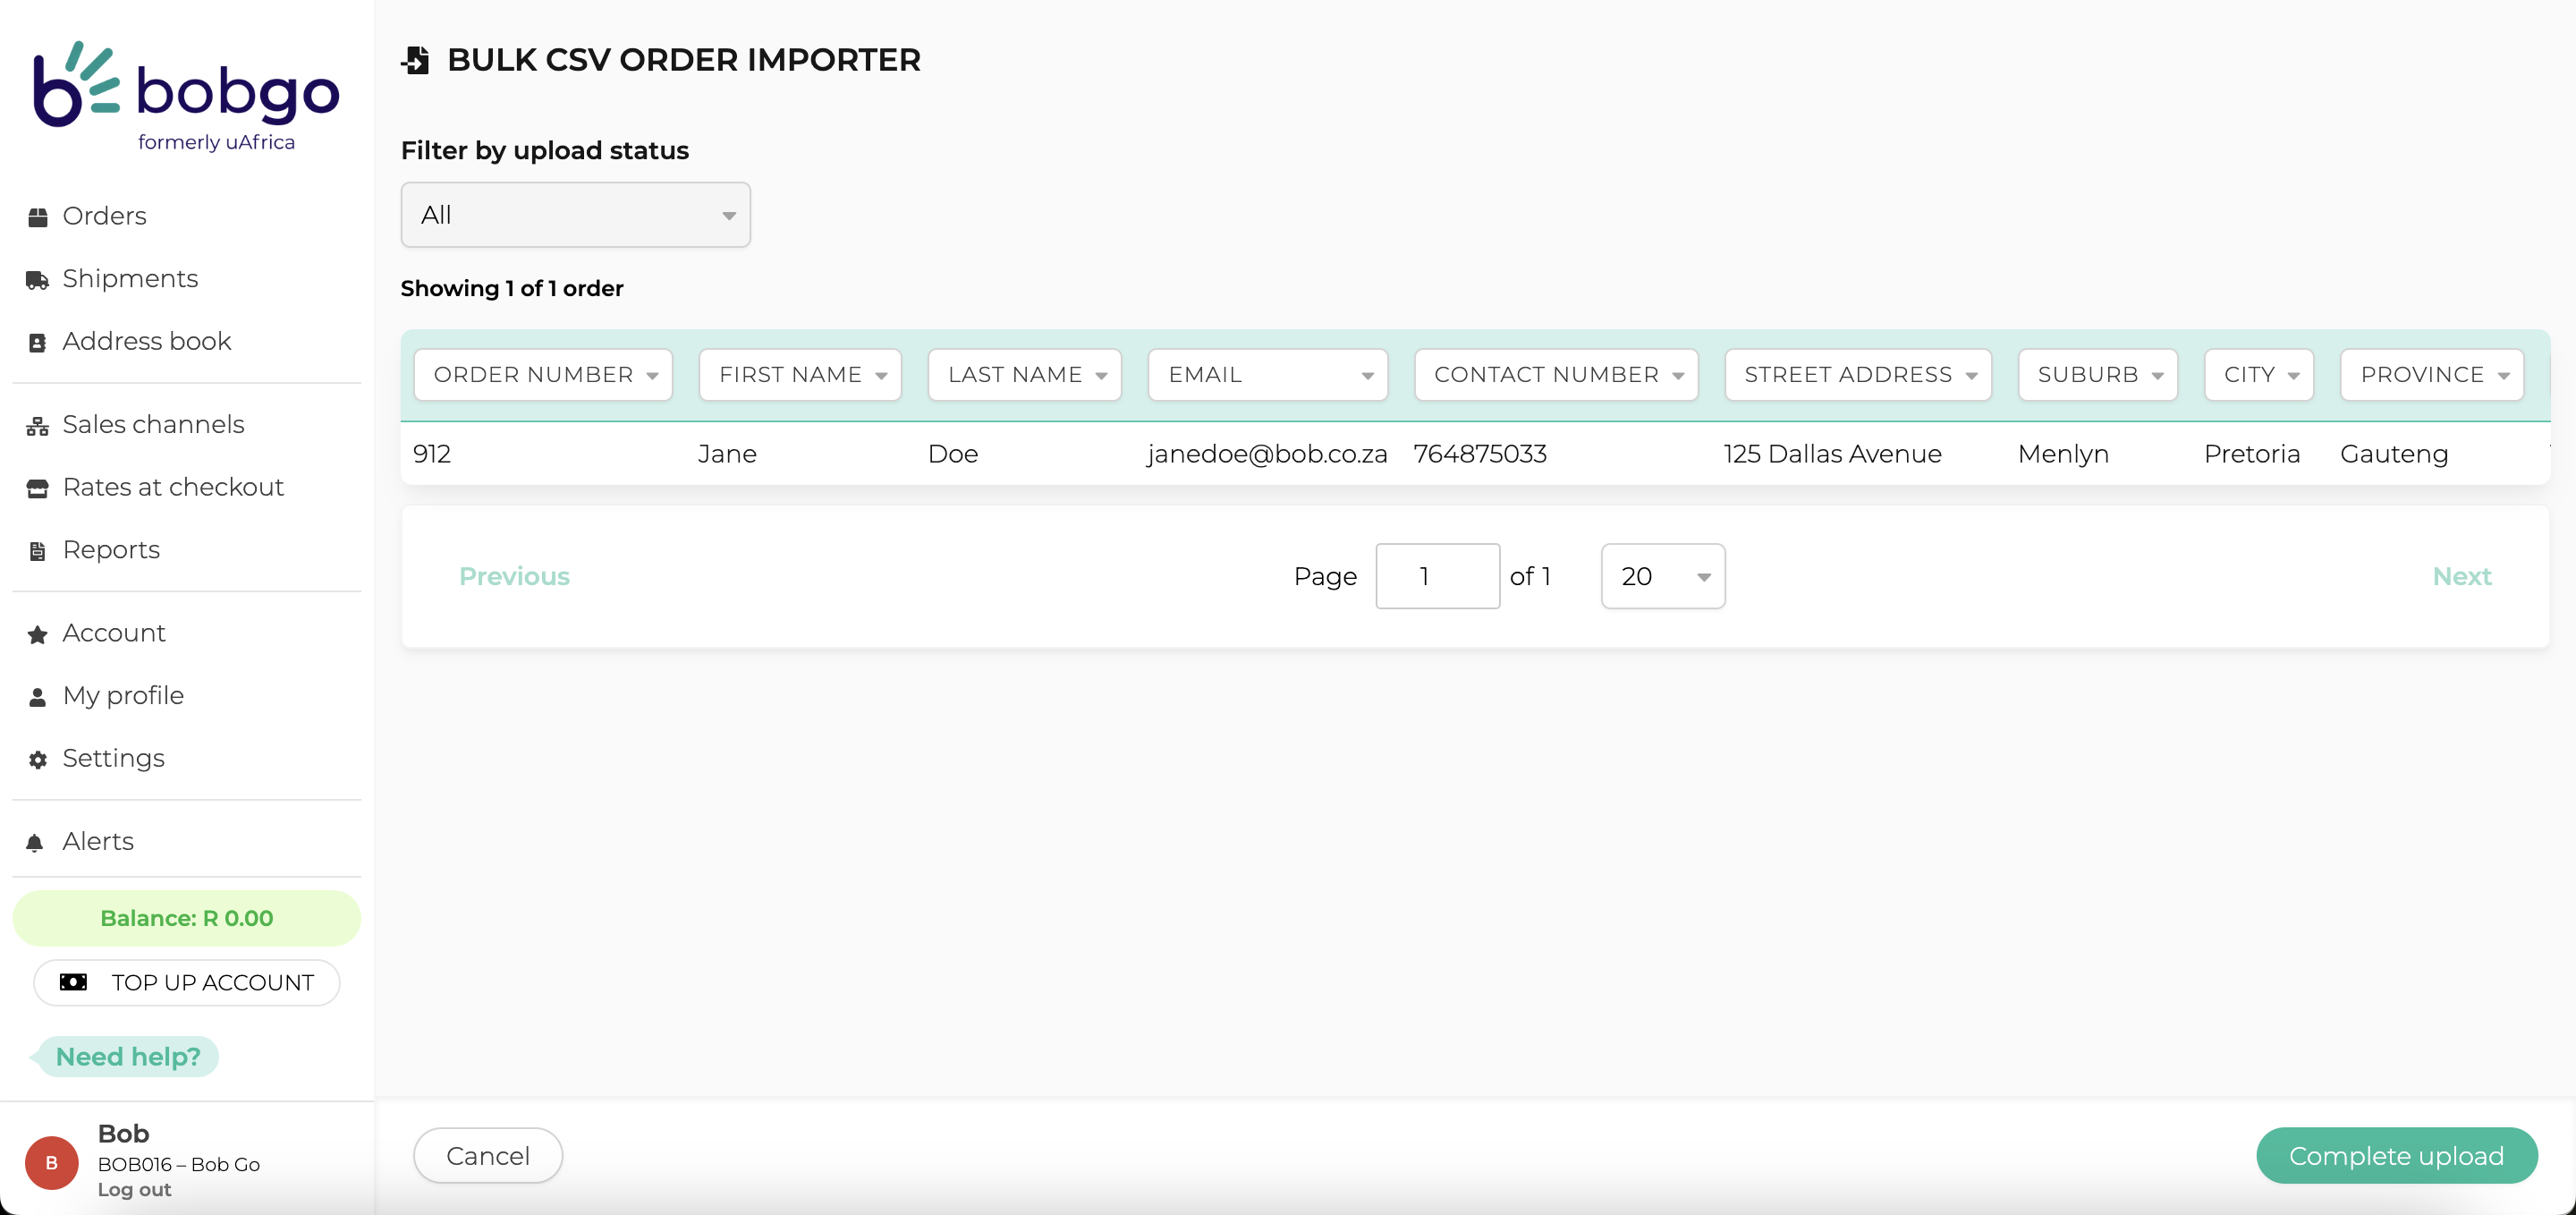Screen dimensions: 2576x1215
Task: Click the Sales channels network icon
Action: click(37, 426)
